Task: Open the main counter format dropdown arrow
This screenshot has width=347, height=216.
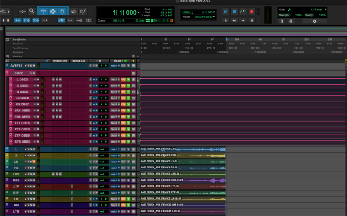Action: click(138, 13)
